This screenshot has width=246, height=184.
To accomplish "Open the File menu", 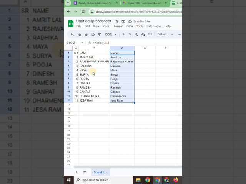I will (x=79, y=26).
